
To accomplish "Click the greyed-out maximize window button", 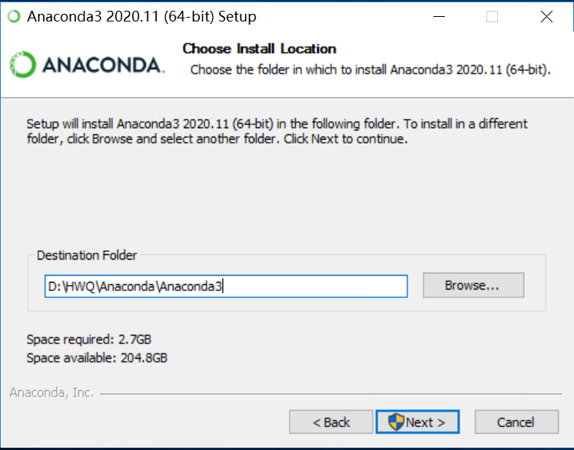I will 493,16.
